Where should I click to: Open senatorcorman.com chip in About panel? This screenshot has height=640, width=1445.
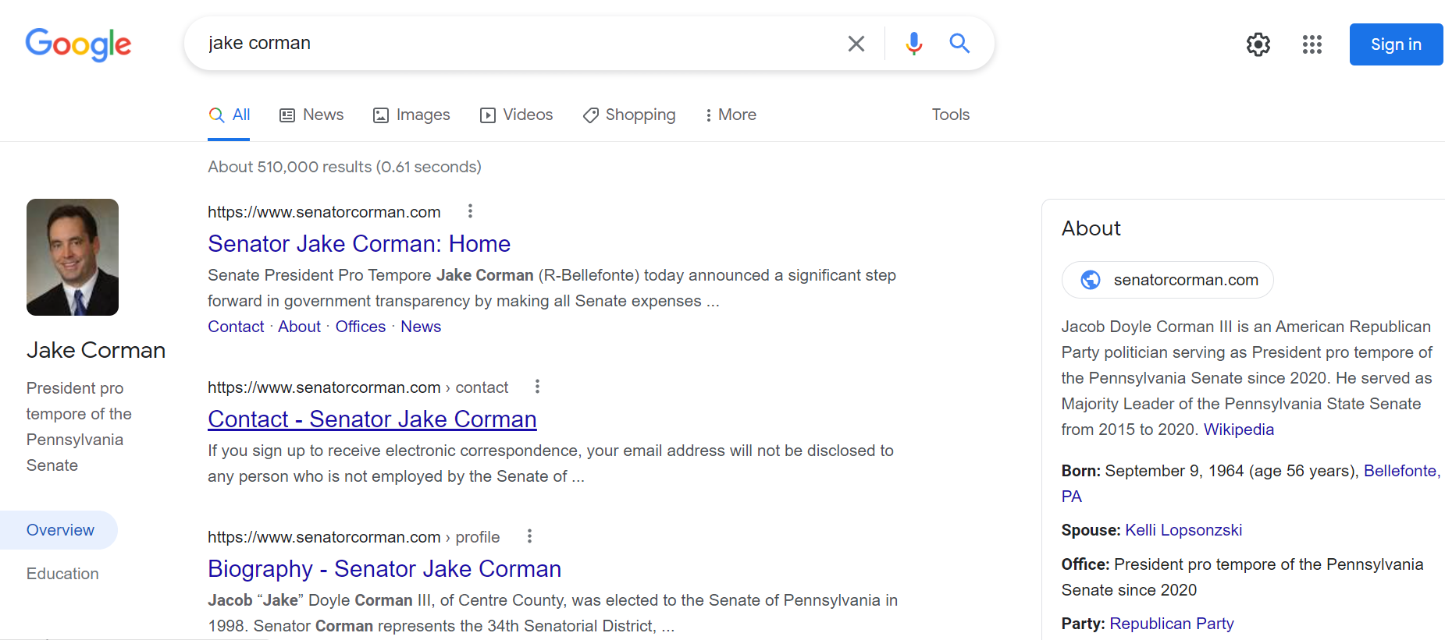tap(1168, 280)
